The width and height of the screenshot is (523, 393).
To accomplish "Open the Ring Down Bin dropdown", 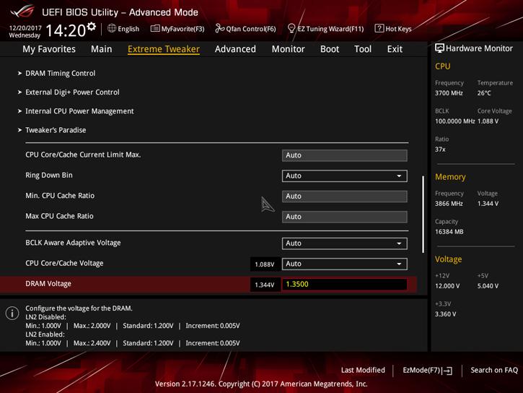I will click(x=345, y=176).
